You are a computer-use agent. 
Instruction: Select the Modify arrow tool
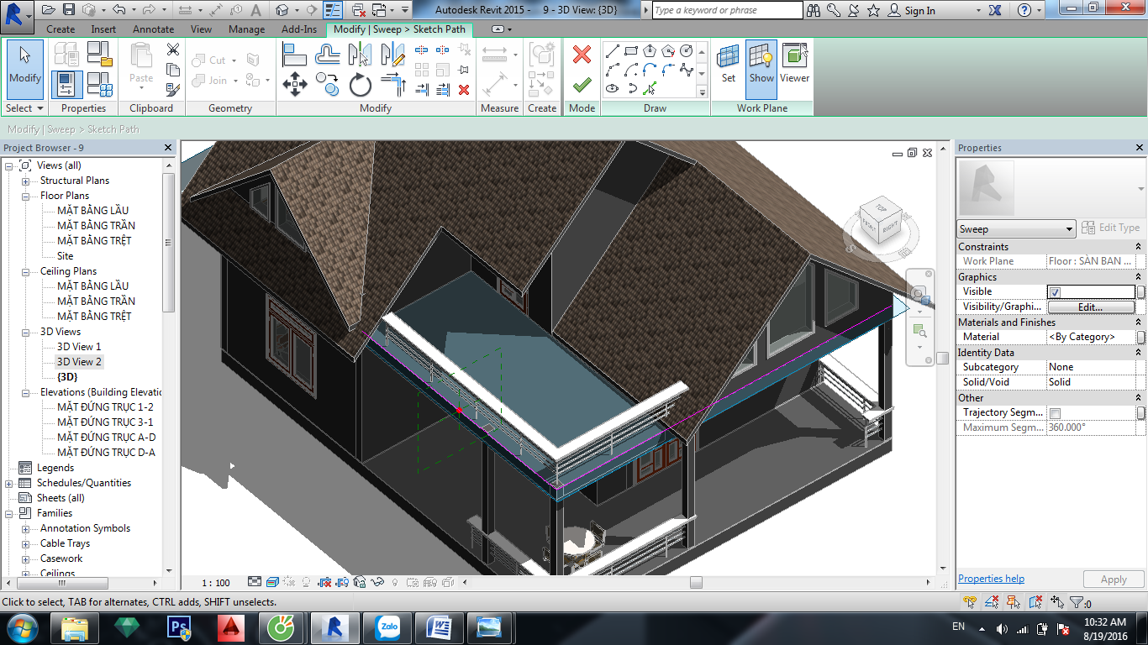pyautogui.click(x=24, y=70)
